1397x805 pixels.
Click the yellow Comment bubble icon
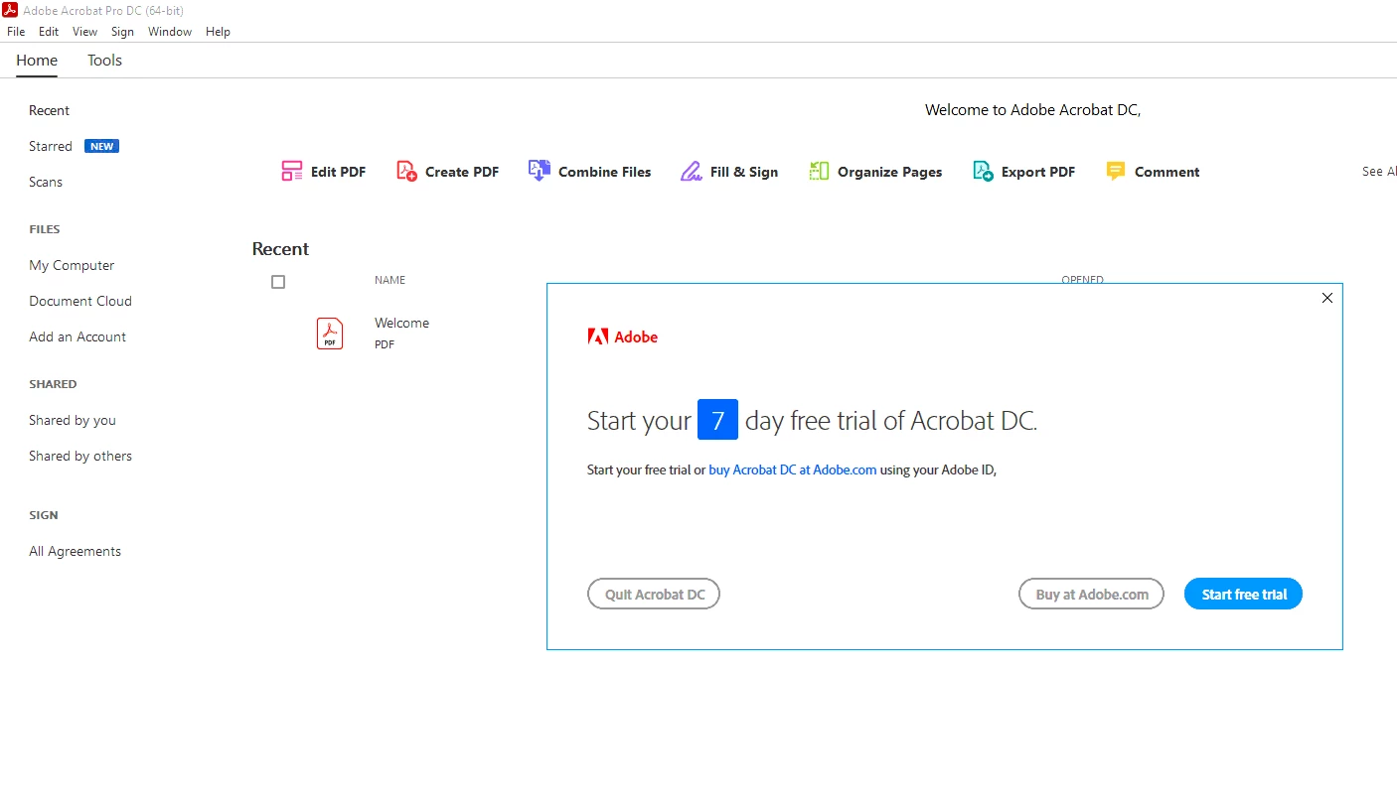pyautogui.click(x=1116, y=172)
